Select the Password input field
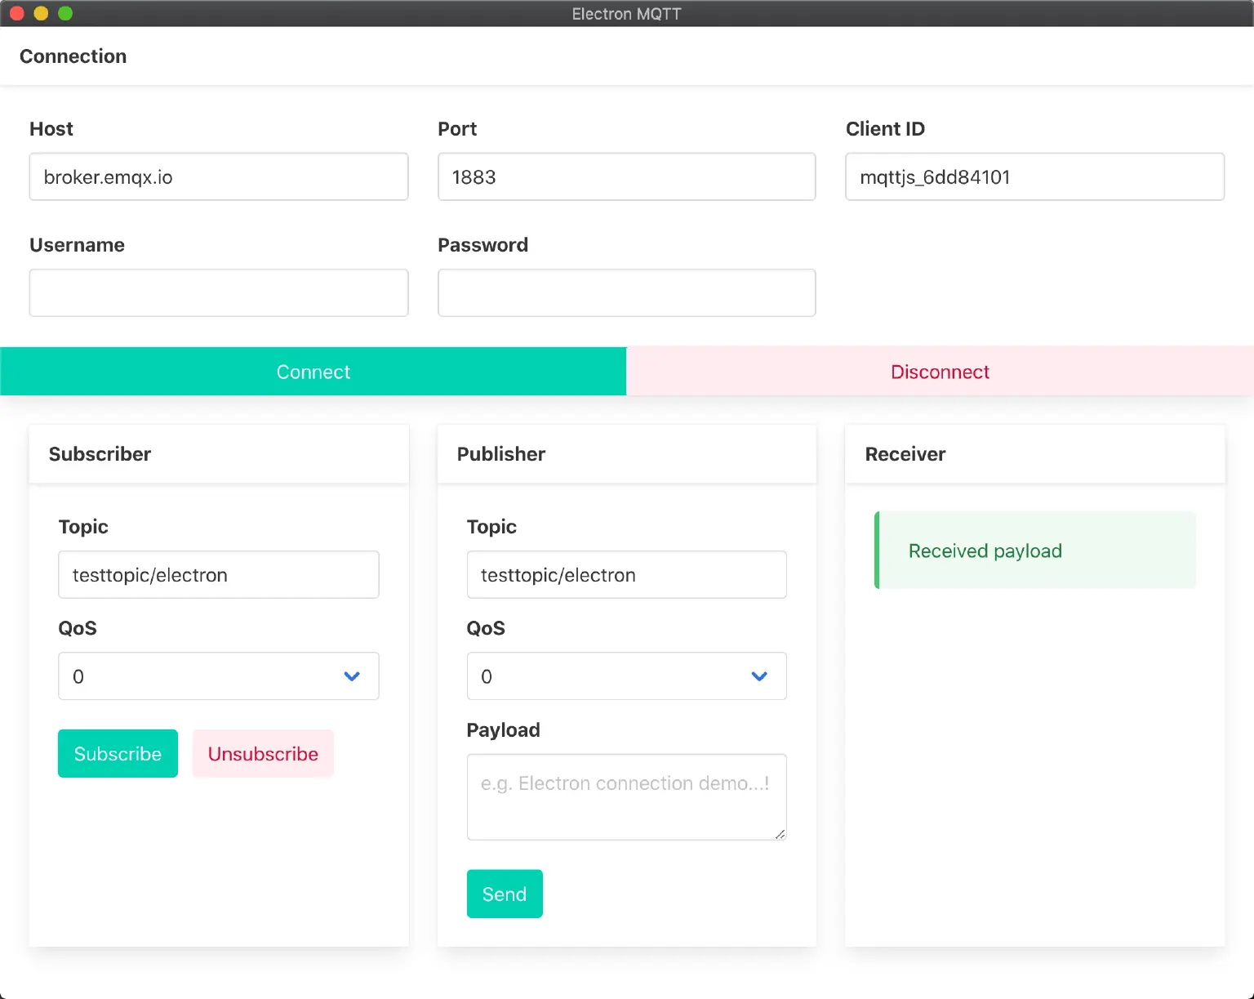The image size is (1254, 999). point(626,292)
